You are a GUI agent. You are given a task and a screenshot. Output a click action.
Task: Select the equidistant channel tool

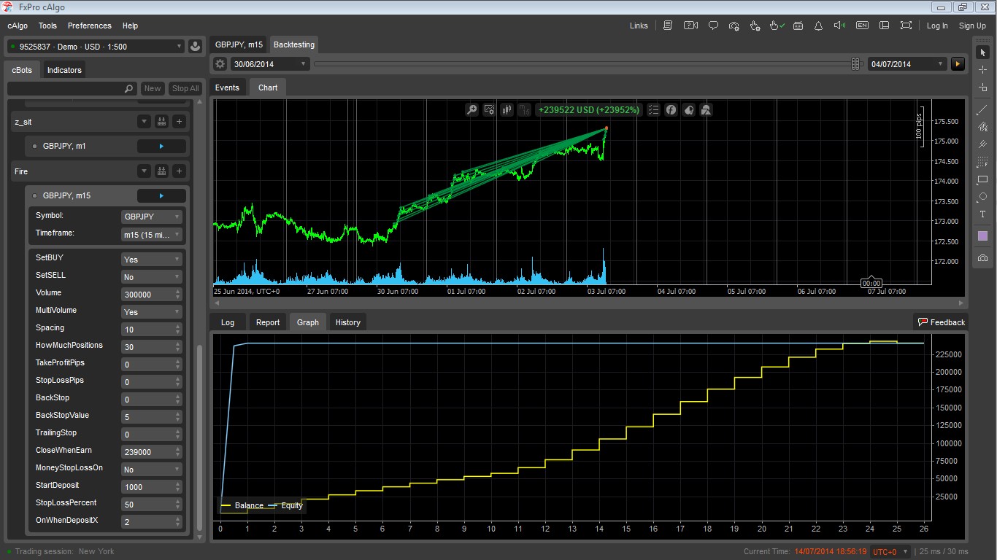[982, 127]
